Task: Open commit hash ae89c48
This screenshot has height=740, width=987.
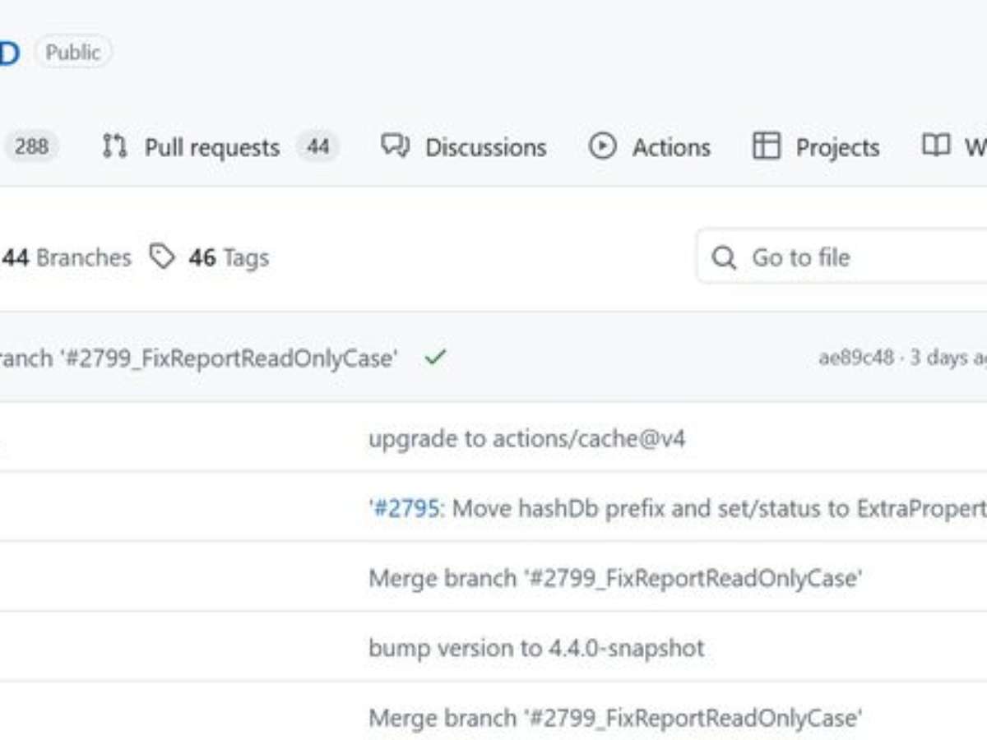Action: click(x=855, y=358)
